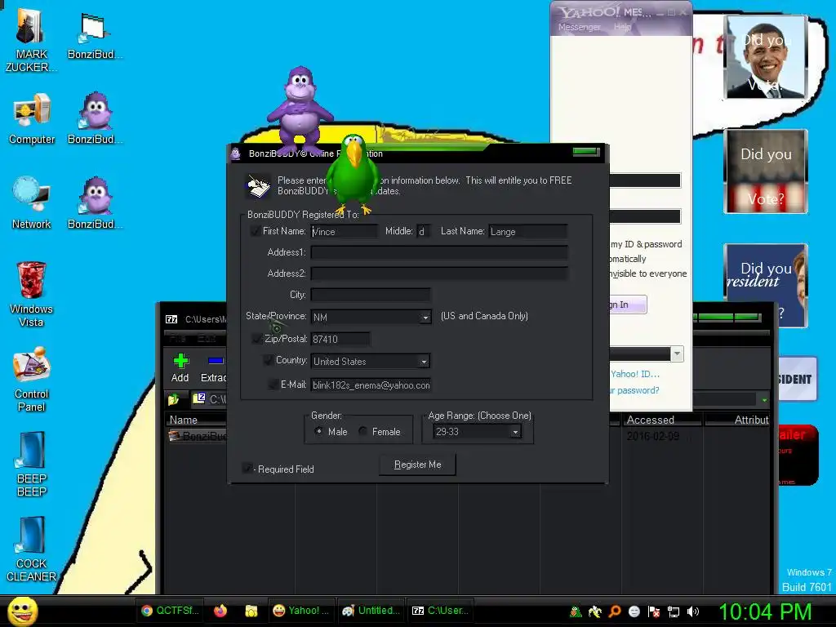Open the BEEP BEEP desktop icon
Viewport: 836px width, 627px height.
pos(32,464)
